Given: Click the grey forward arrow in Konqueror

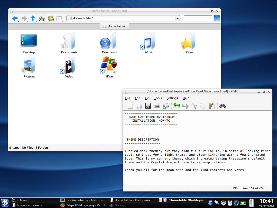Looking at the screenshot, I should click(24, 18).
